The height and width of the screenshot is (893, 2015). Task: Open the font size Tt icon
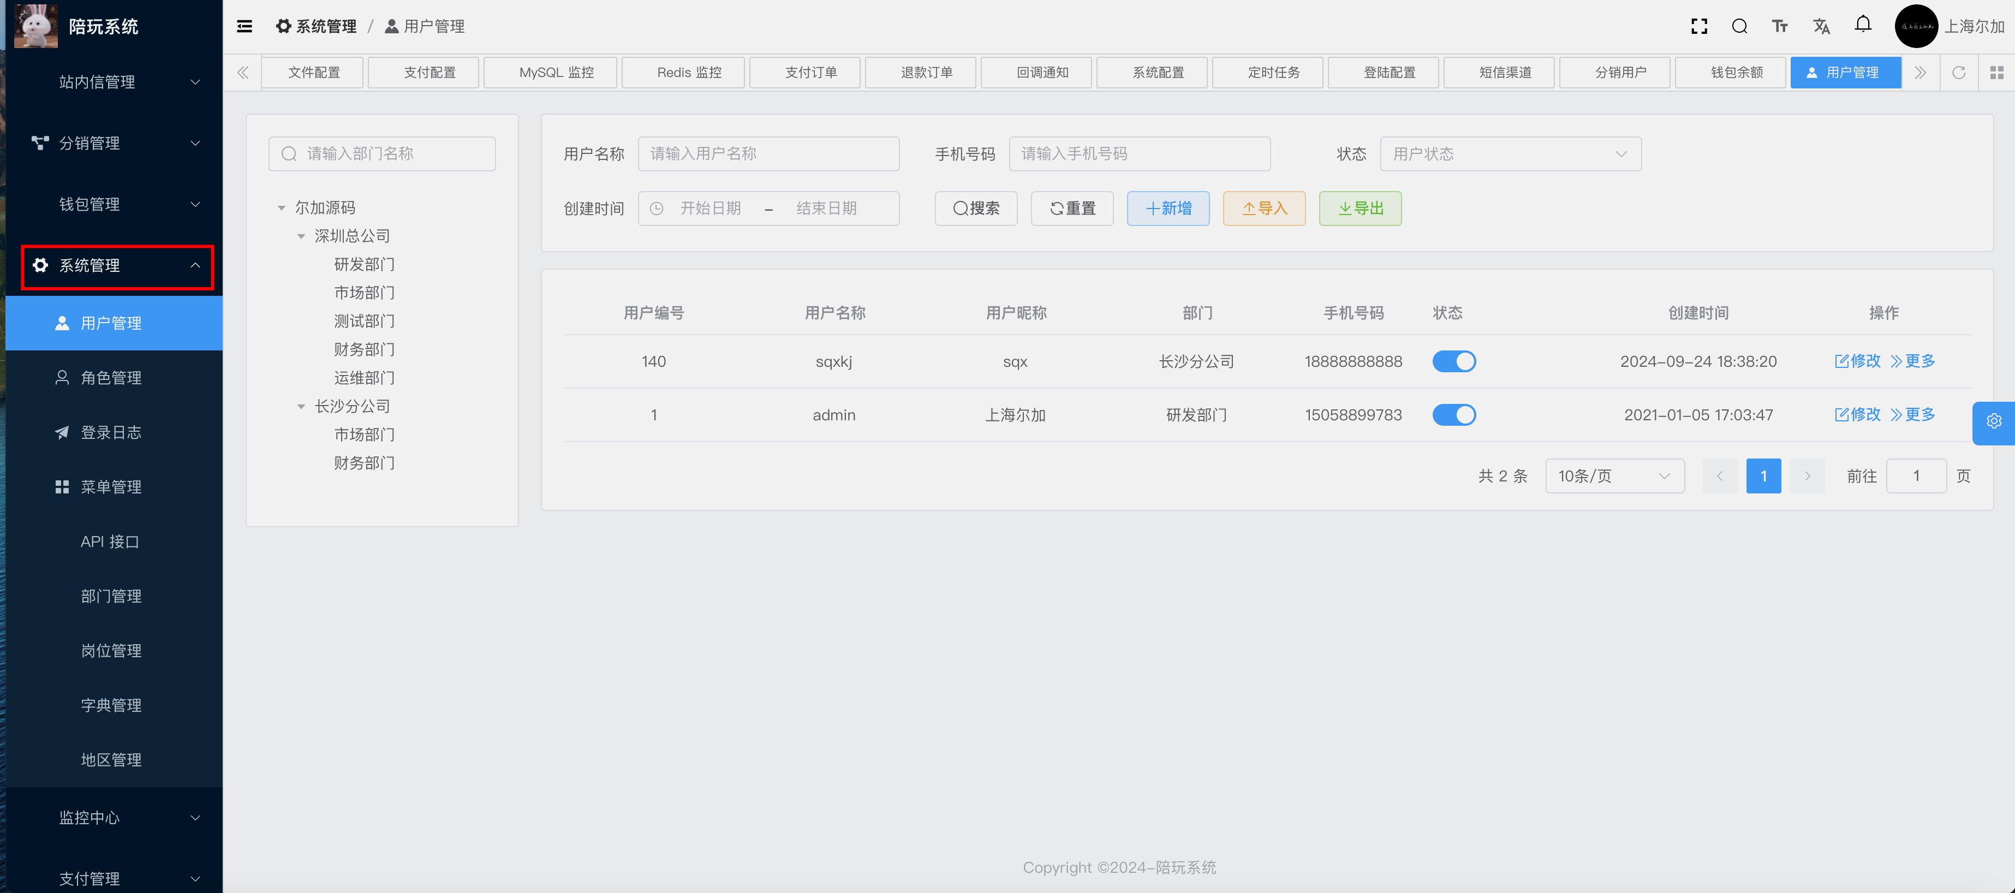[x=1780, y=27]
